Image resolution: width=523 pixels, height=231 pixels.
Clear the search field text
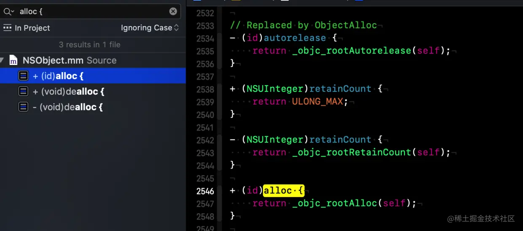click(x=173, y=11)
